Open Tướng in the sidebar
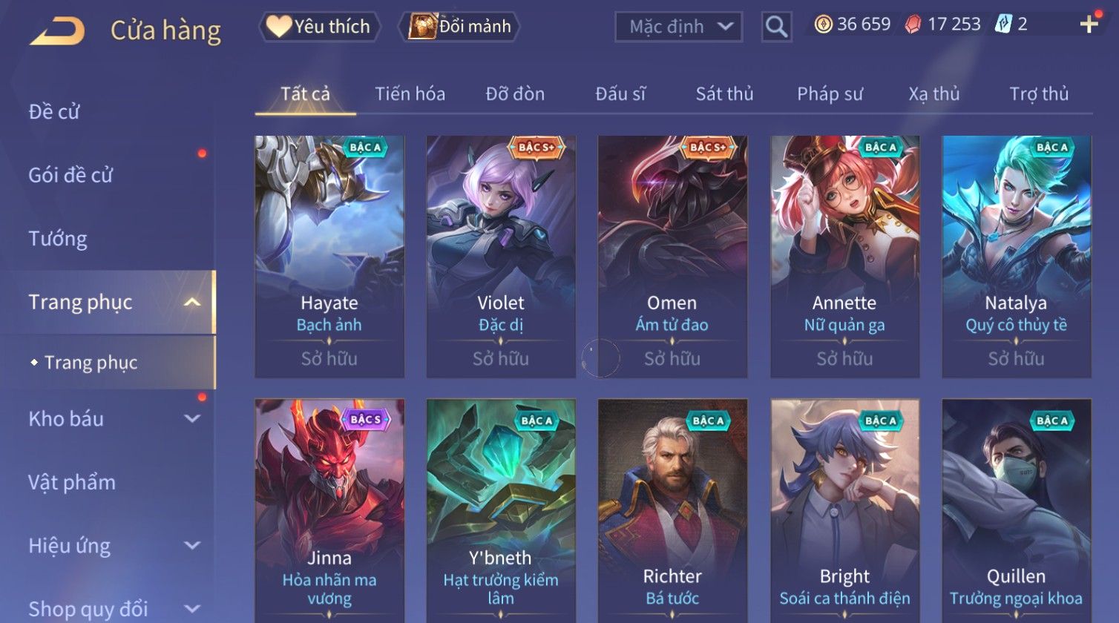Viewport: 1119px width, 623px height. point(58,239)
